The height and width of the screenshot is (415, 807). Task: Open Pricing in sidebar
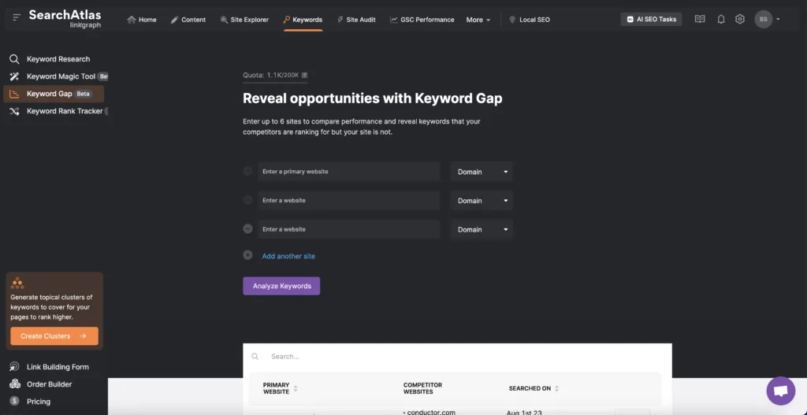(39, 402)
